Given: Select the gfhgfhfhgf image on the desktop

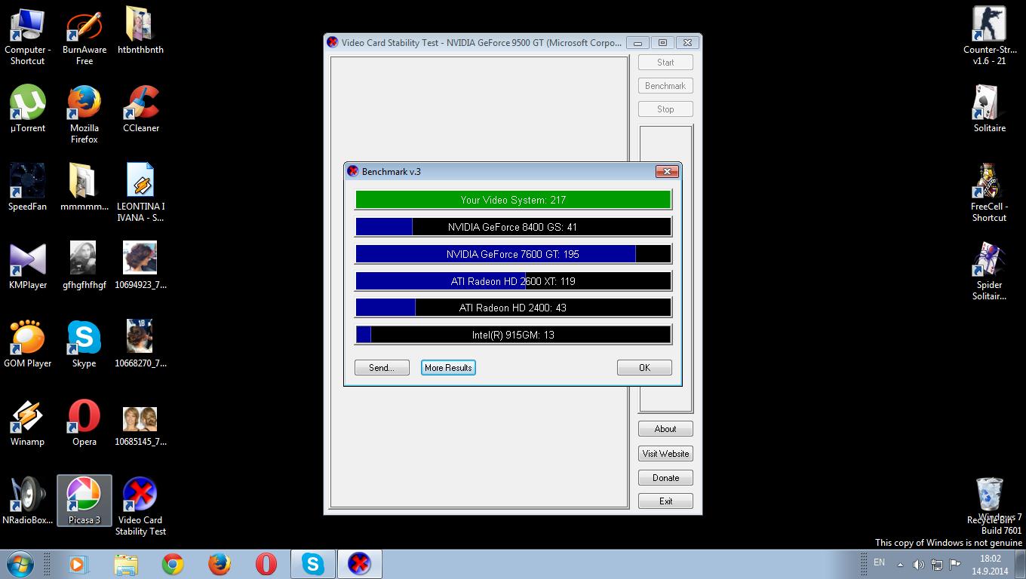Looking at the screenshot, I should pyautogui.click(x=84, y=265).
